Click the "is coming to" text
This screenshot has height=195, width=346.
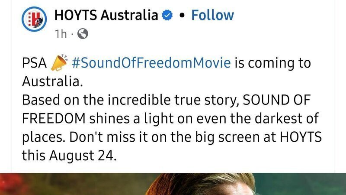click(x=273, y=63)
